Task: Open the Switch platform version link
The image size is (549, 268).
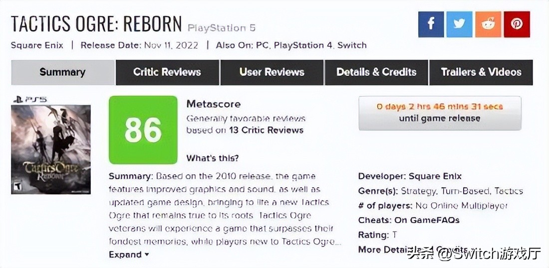Action: click(x=352, y=45)
